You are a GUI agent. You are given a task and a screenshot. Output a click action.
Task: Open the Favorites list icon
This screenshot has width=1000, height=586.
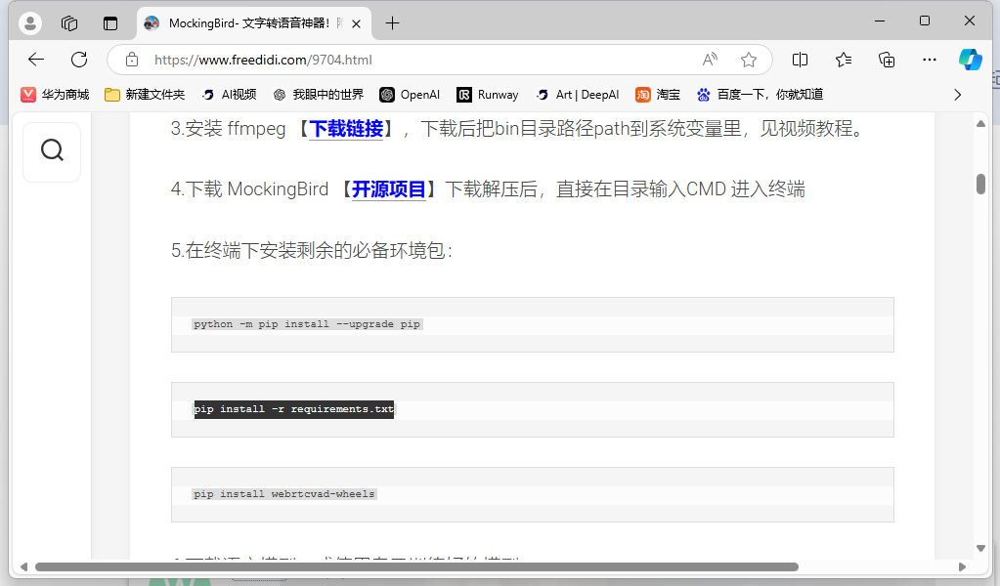tap(844, 60)
